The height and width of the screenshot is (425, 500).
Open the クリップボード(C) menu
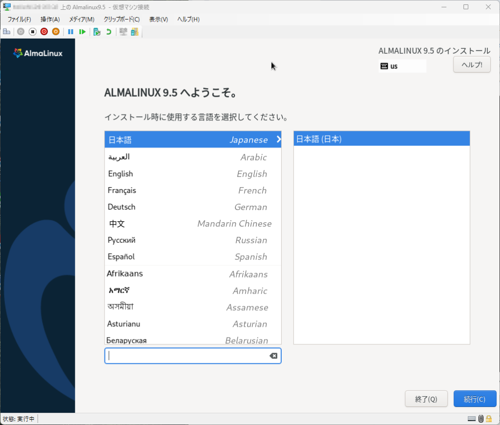point(122,19)
